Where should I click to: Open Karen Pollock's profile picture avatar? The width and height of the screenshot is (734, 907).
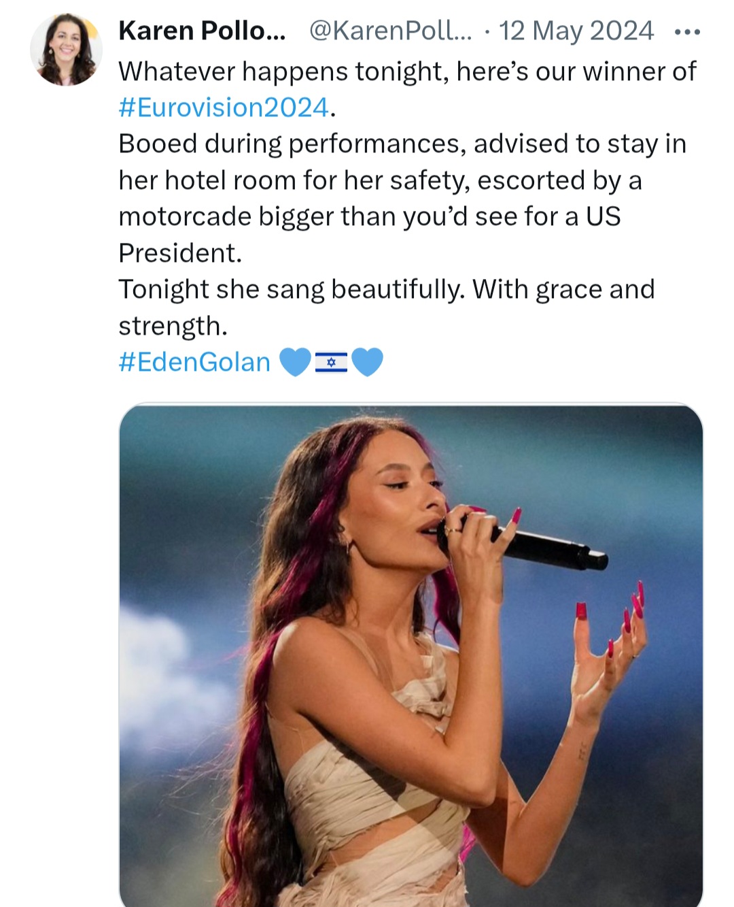(66, 50)
